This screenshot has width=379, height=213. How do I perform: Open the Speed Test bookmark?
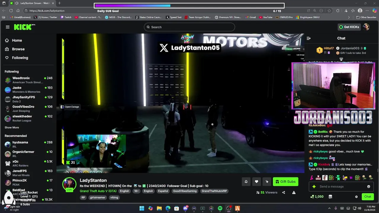pyautogui.click(x=174, y=17)
